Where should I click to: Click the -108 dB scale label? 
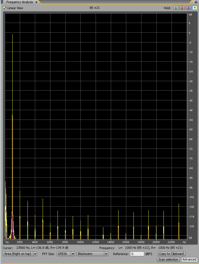coord(191,207)
